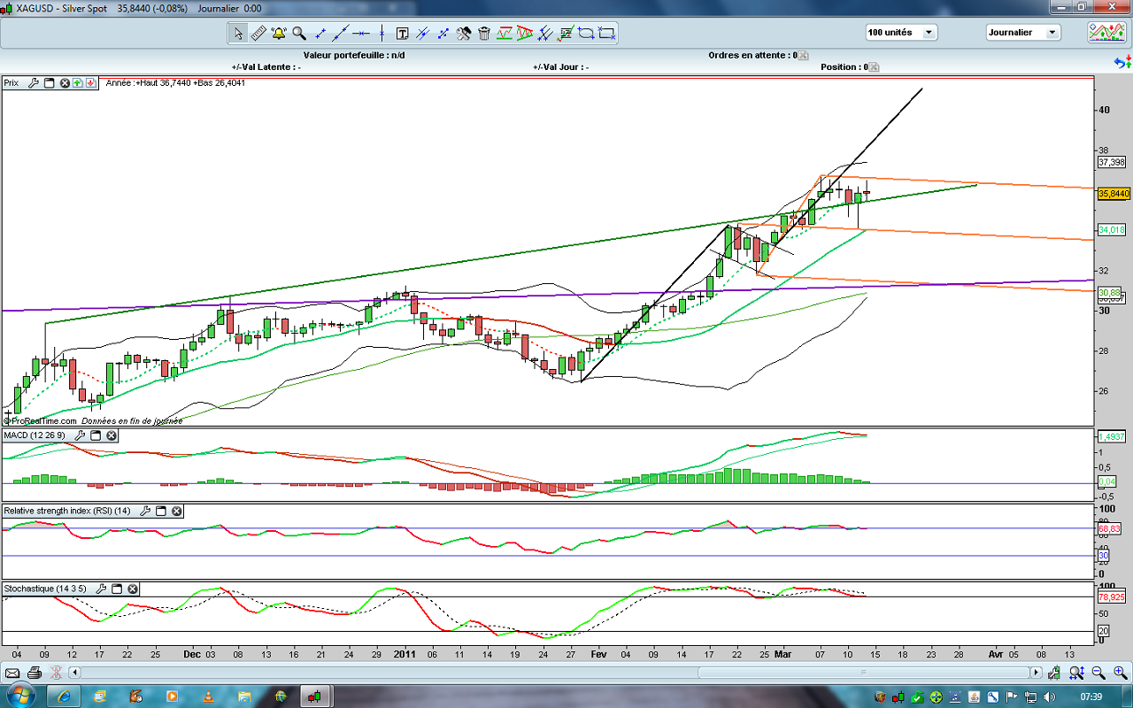
Task: Select the ruler measurement tool
Action: [258, 34]
